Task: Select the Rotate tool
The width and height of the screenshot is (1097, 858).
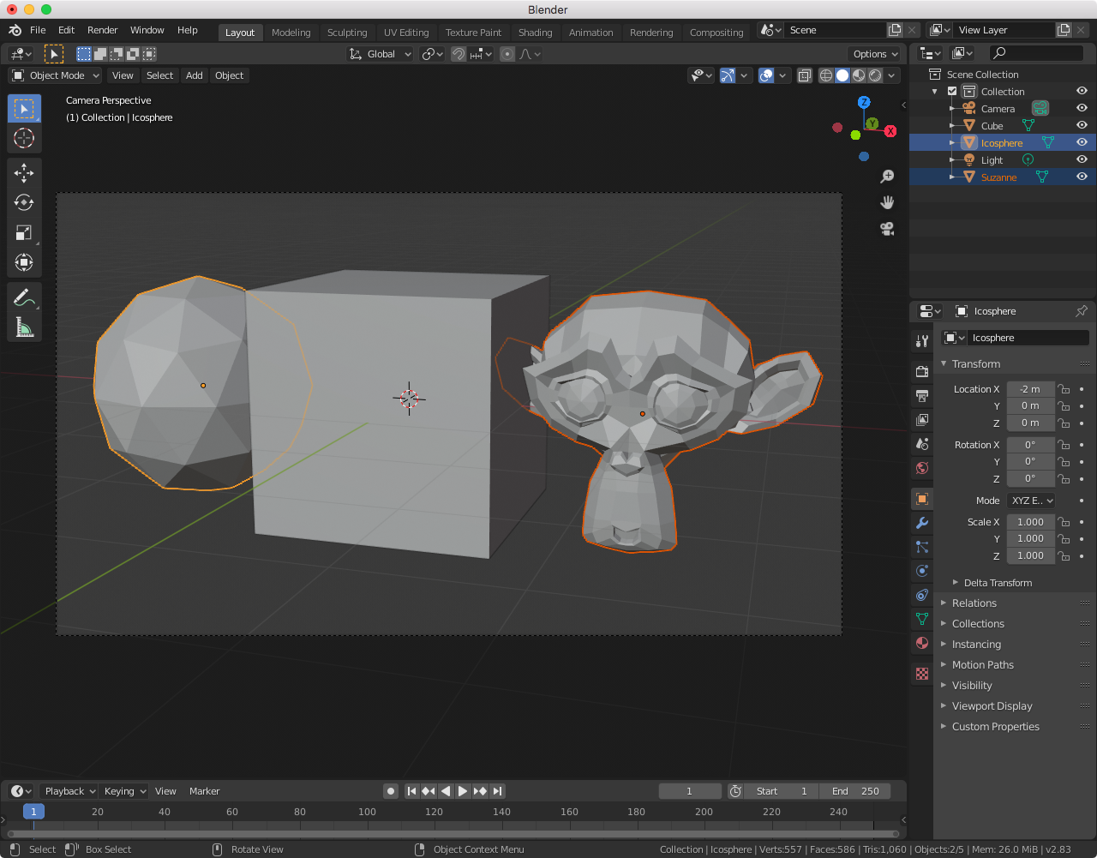Action: (x=24, y=202)
